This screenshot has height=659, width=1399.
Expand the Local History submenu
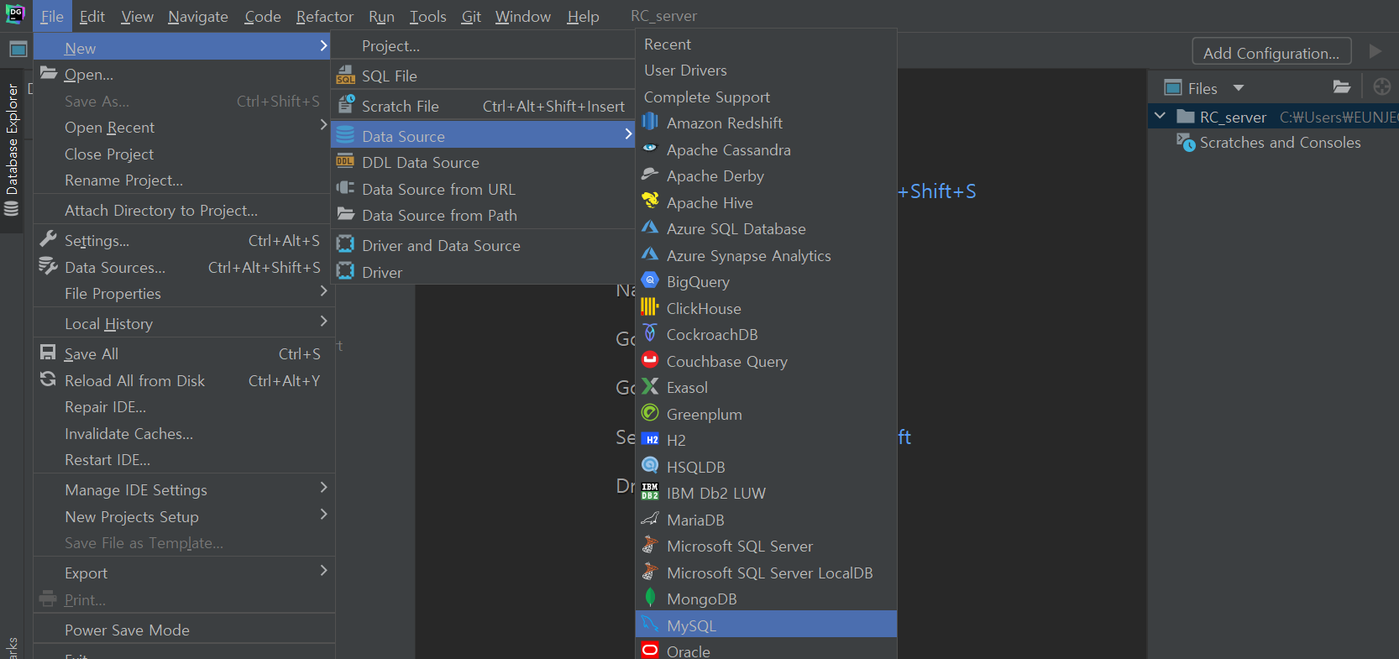tap(323, 322)
